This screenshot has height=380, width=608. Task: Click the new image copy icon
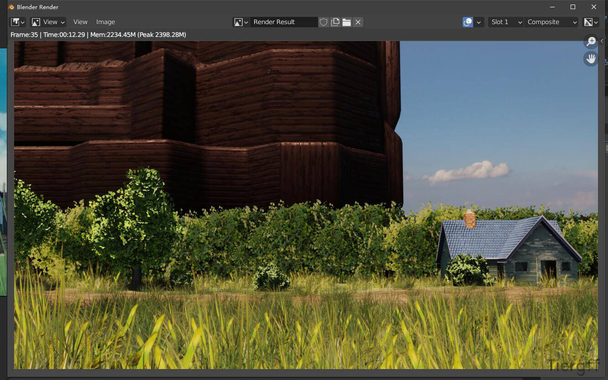pyautogui.click(x=335, y=22)
